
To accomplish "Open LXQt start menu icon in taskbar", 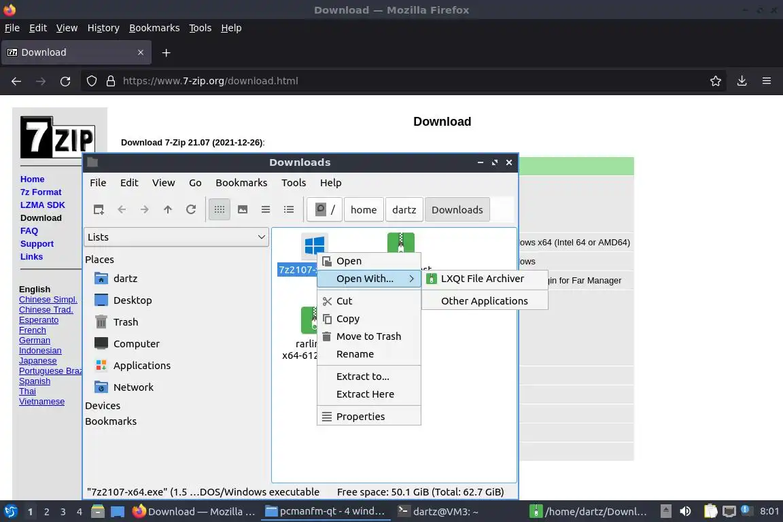I will pyautogui.click(x=10, y=512).
